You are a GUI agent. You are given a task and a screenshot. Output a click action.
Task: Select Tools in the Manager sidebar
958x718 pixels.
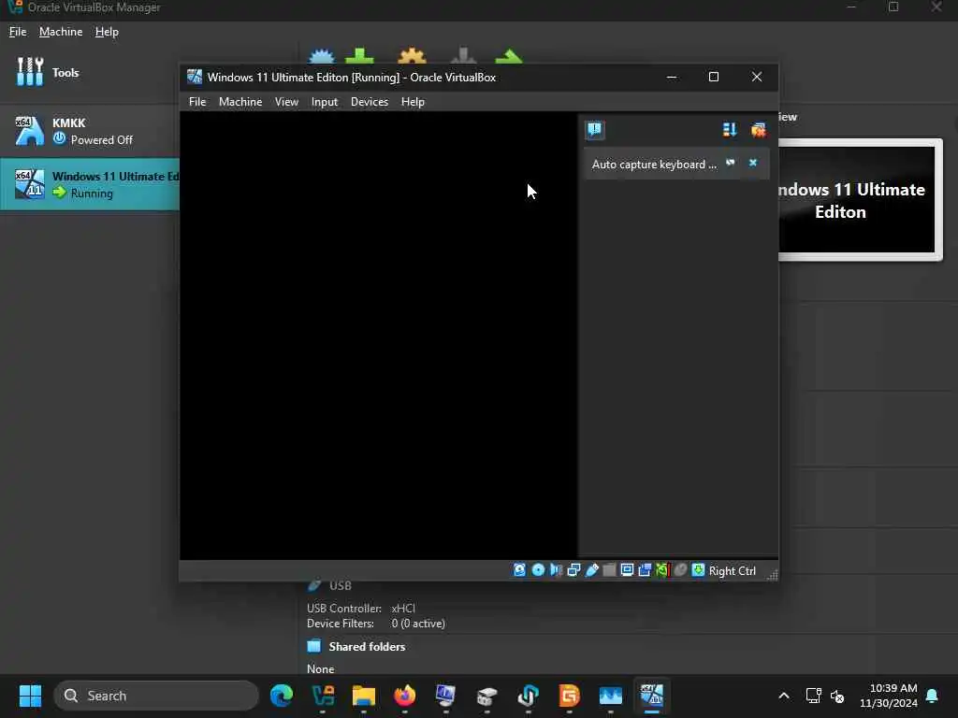tap(89, 73)
